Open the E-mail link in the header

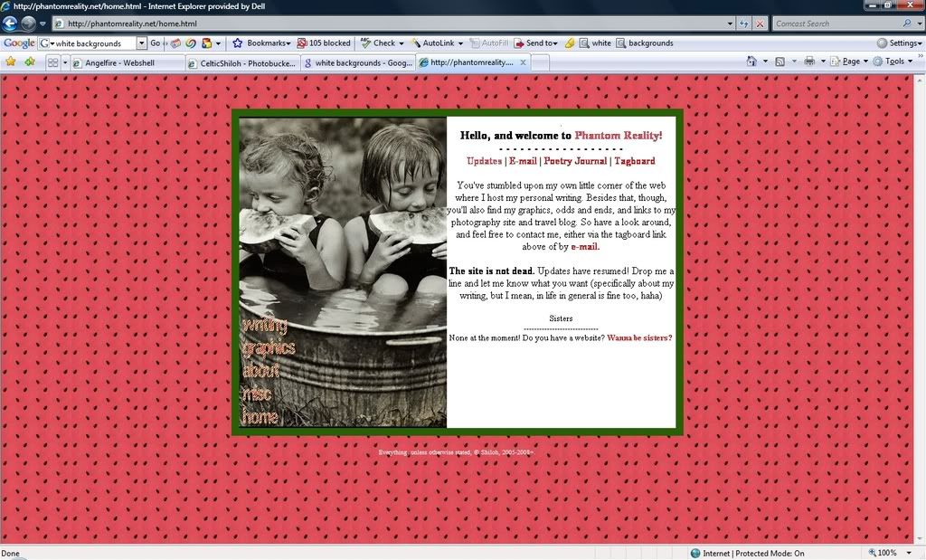[x=523, y=161]
